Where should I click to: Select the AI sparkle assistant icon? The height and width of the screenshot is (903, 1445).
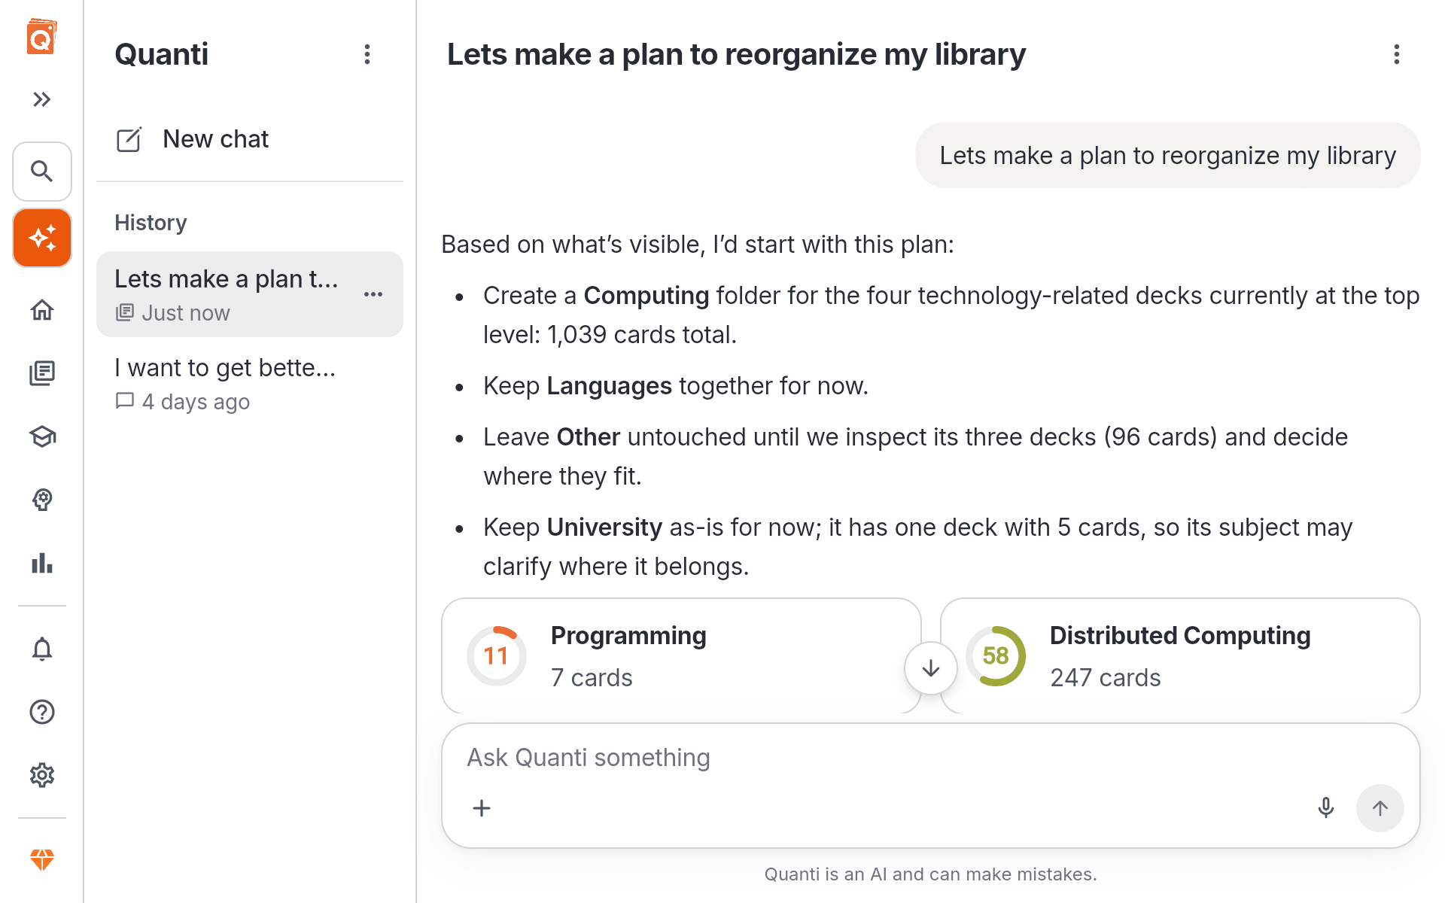(x=42, y=238)
